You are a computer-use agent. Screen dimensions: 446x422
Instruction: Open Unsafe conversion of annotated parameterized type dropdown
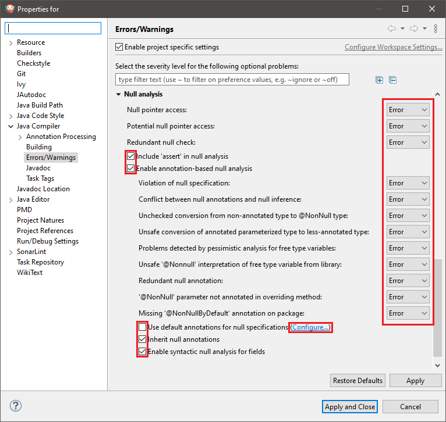(x=408, y=232)
